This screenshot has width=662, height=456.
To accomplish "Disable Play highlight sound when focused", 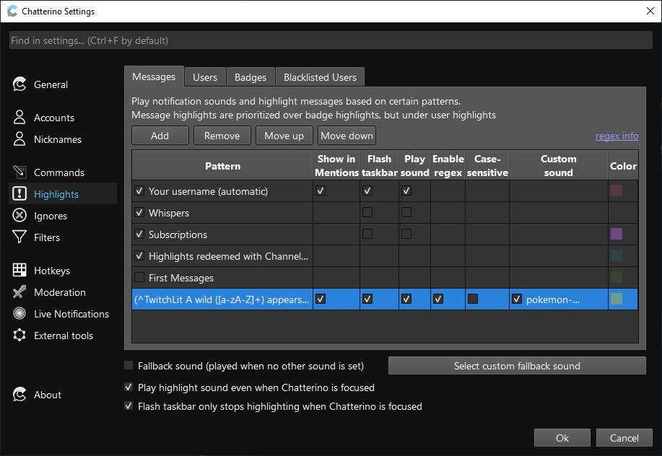I will pos(128,387).
